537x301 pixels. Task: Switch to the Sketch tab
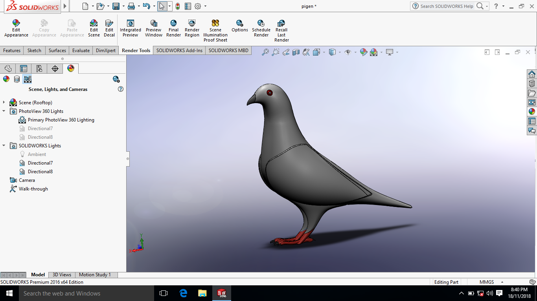coord(34,51)
